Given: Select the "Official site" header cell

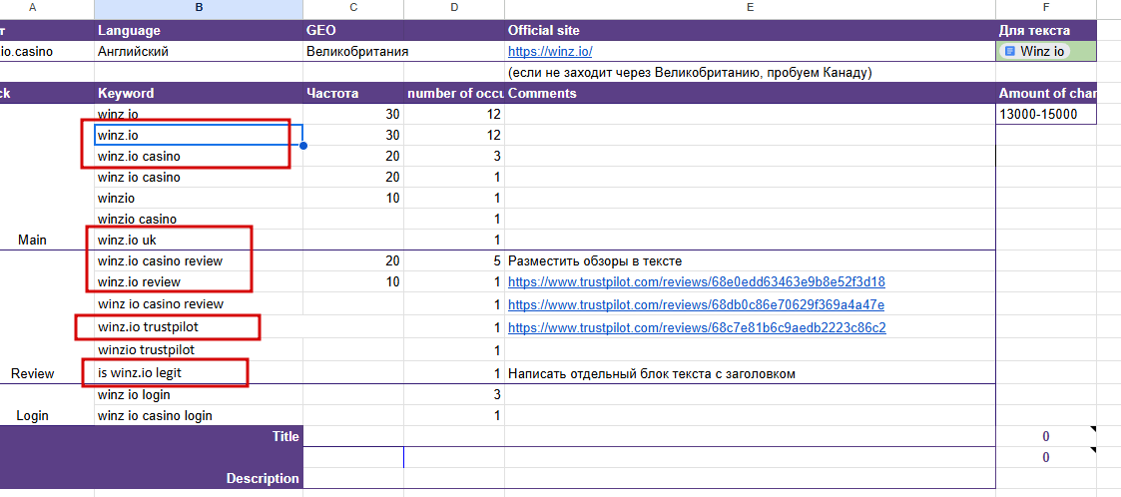Looking at the screenshot, I should (750, 31).
